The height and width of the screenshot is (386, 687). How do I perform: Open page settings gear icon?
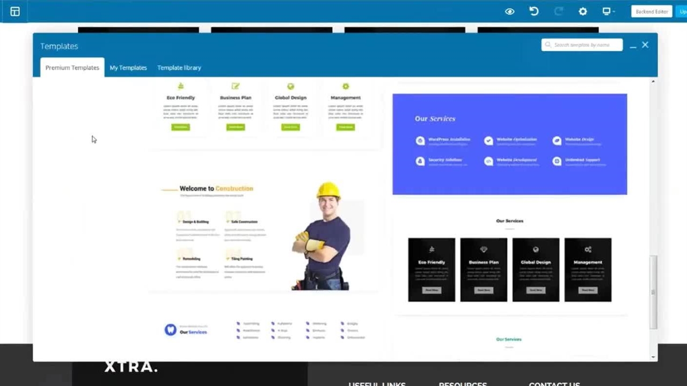pos(582,11)
